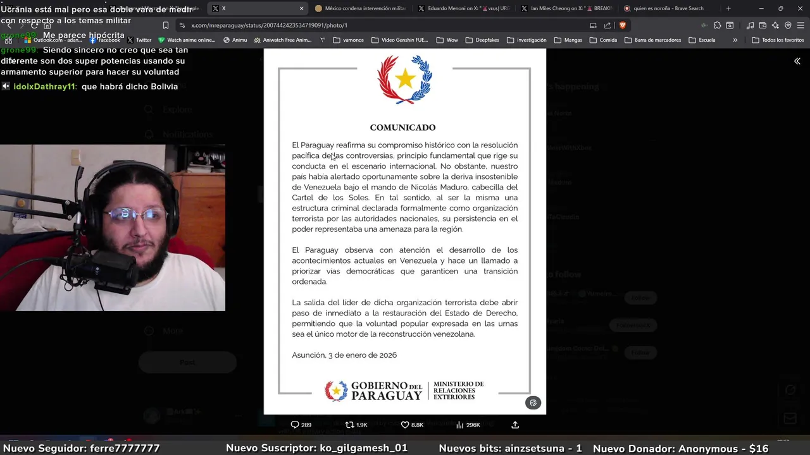Switch to the Ian Miles Cheong on X tab
810x455 pixels.
(x=566, y=8)
